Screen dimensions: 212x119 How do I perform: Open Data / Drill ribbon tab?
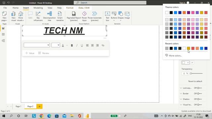84,8
